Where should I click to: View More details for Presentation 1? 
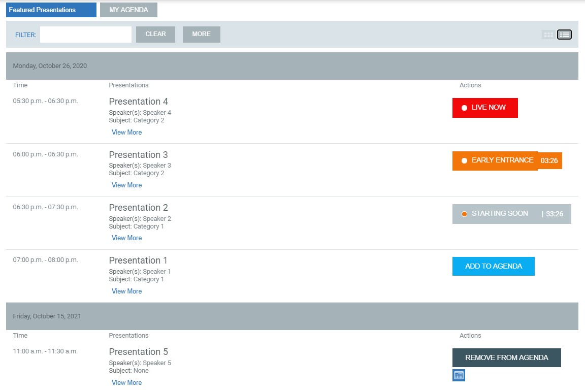coord(127,291)
